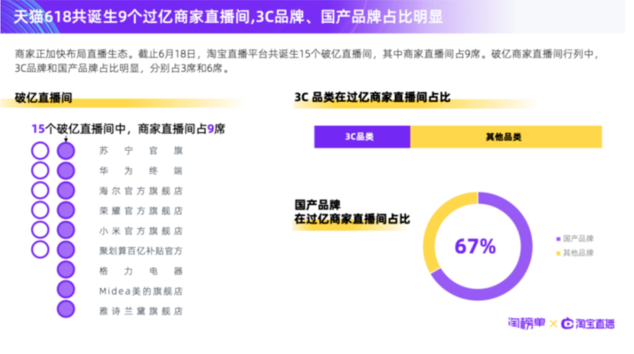634x354 pixels.
Task: Click the 荣耀官方旗舰店 list entry
Action: point(141,211)
